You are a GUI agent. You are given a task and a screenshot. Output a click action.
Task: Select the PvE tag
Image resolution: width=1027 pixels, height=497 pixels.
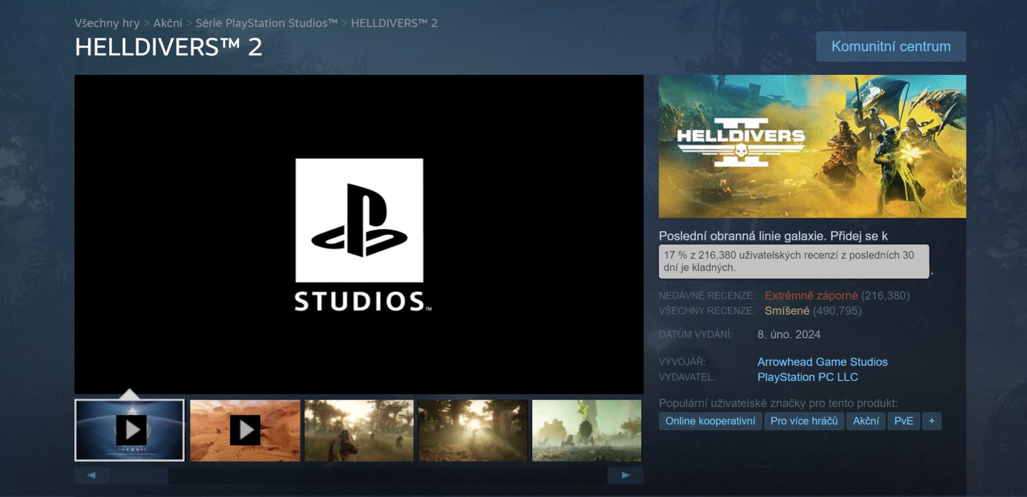pos(903,421)
